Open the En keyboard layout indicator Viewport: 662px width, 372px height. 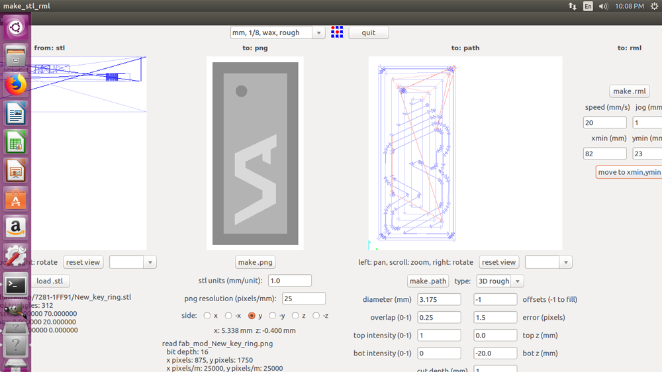pyautogui.click(x=588, y=6)
